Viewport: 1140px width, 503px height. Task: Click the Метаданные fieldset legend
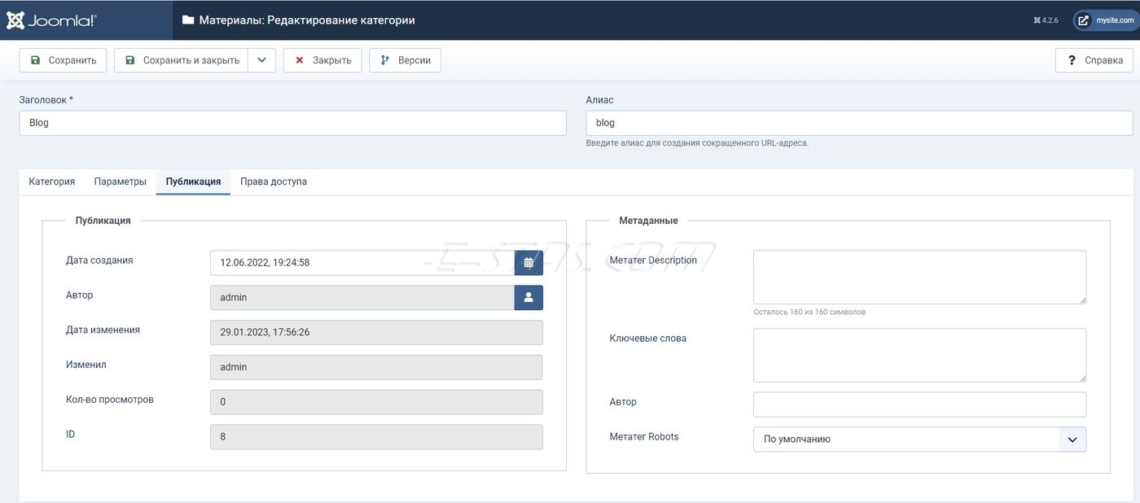coord(648,221)
